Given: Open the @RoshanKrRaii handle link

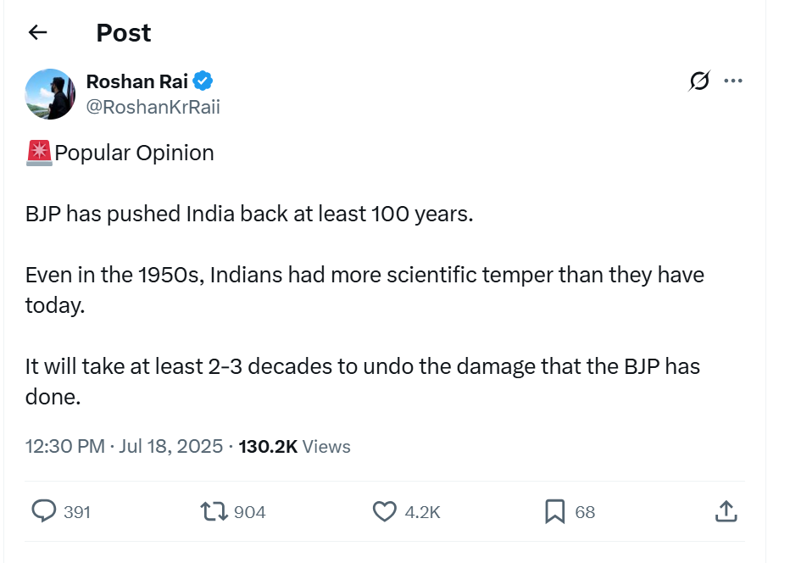Looking at the screenshot, I should 153,107.
